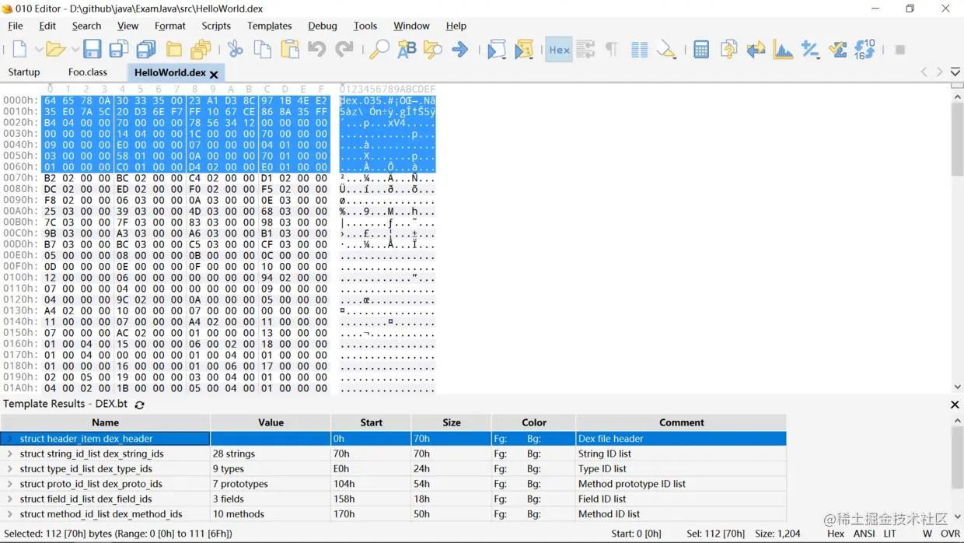The height and width of the screenshot is (543, 964).
Task: Toggle the Hex edit mode button
Action: coord(559,50)
